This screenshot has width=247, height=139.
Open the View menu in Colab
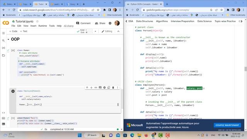coord(26,26)
